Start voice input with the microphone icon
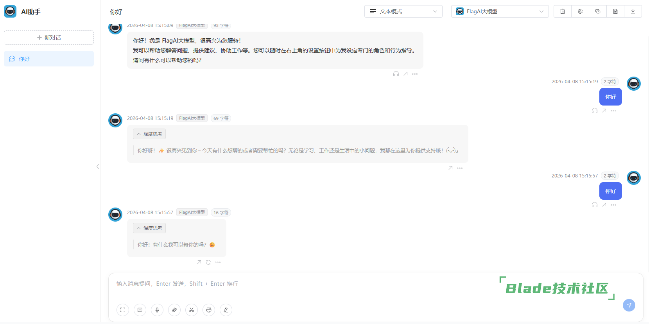649x324 pixels. point(157,310)
